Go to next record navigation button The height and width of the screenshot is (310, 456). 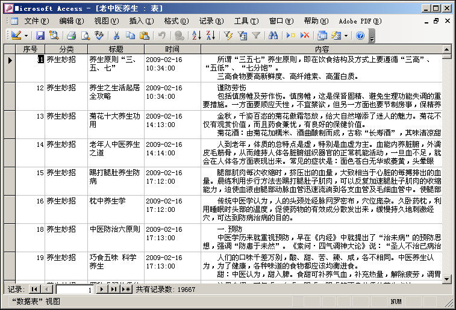coord(101,289)
